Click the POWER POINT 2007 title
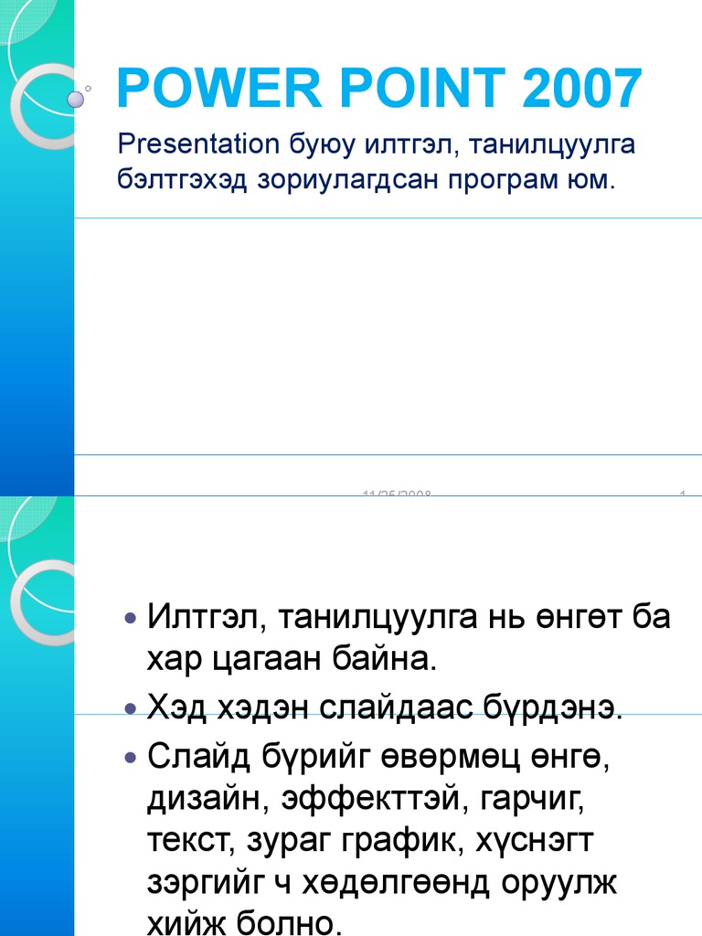This screenshot has height=936, width=702. coord(379,89)
